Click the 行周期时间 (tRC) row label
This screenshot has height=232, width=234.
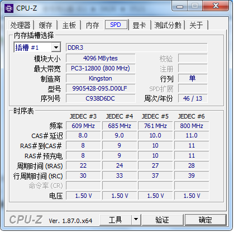point(38,176)
